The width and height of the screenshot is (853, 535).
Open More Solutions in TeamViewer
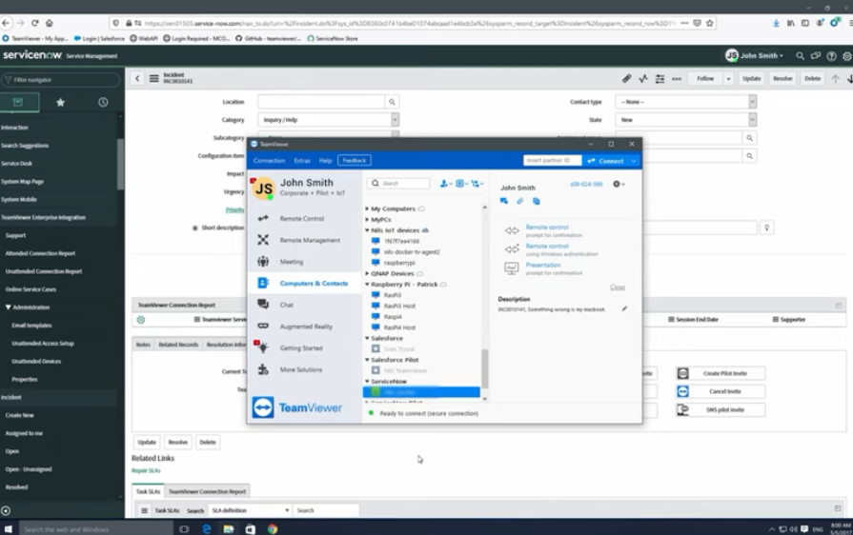tap(302, 370)
